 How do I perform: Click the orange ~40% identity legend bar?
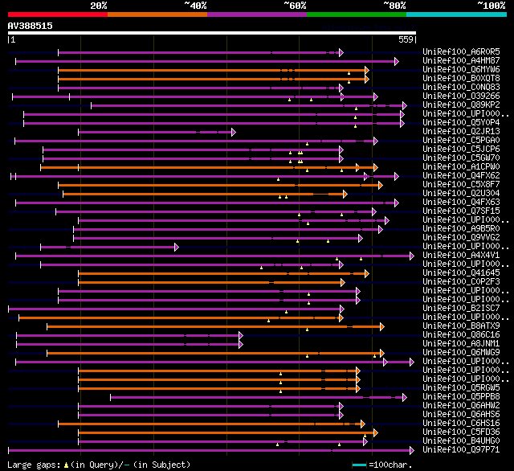(157, 14)
